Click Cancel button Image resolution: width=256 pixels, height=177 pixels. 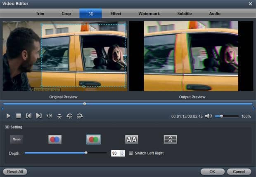coord(239,172)
